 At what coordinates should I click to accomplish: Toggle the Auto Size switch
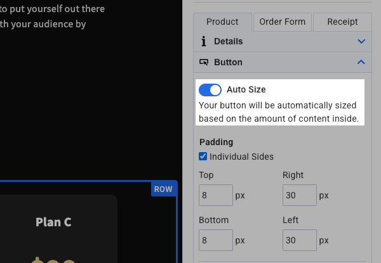(210, 89)
